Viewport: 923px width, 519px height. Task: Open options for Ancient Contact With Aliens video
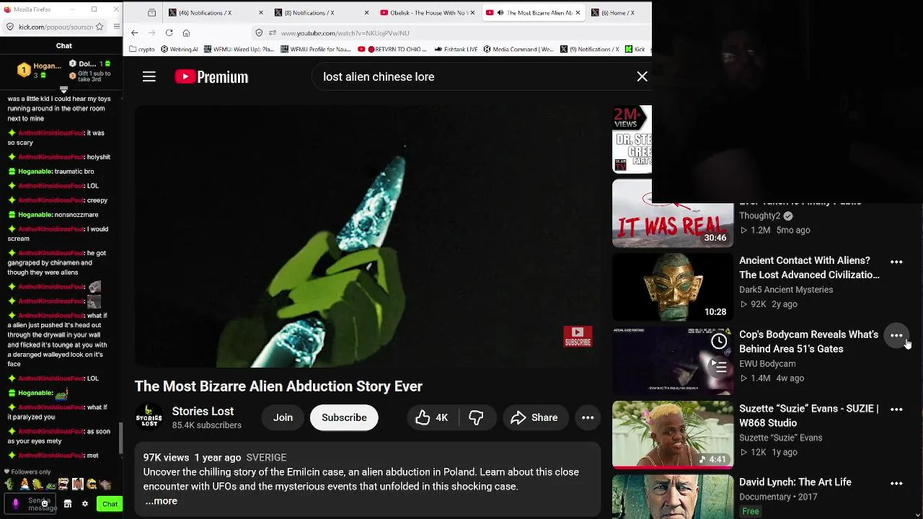(896, 262)
